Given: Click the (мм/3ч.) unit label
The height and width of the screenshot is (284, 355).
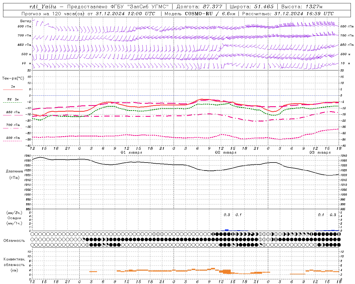Looking at the screenshot, I should (14, 213).
